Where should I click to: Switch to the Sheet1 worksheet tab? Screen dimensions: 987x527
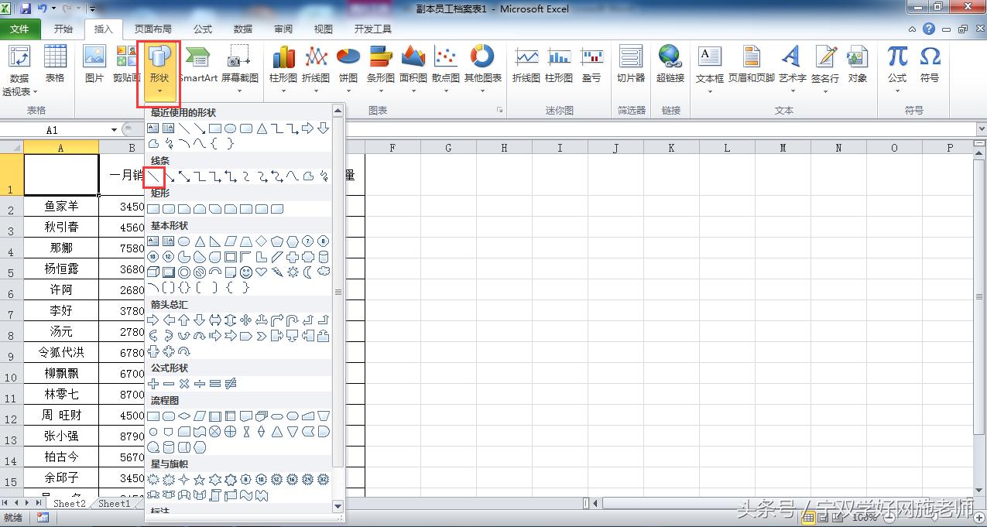click(115, 503)
